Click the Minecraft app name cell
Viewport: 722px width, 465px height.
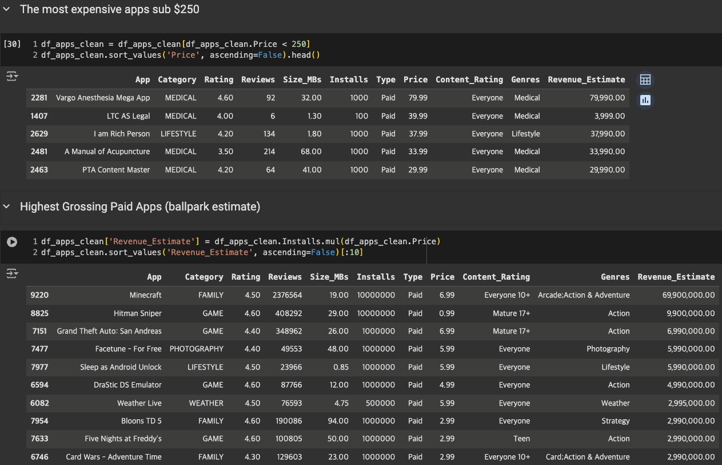tap(145, 295)
